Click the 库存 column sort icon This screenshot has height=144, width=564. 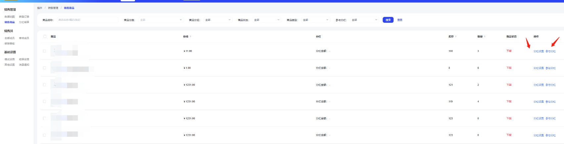pyautogui.click(x=456, y=37)
